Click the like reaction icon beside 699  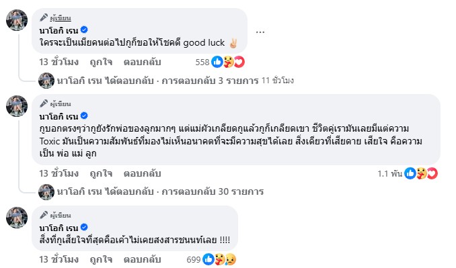208,259
